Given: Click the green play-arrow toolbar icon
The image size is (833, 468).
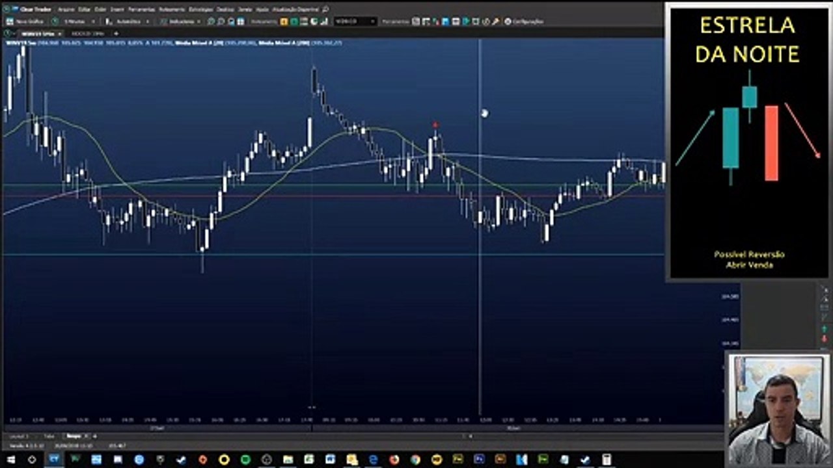Looking at the screenshot, I should [x=466, y=21].
